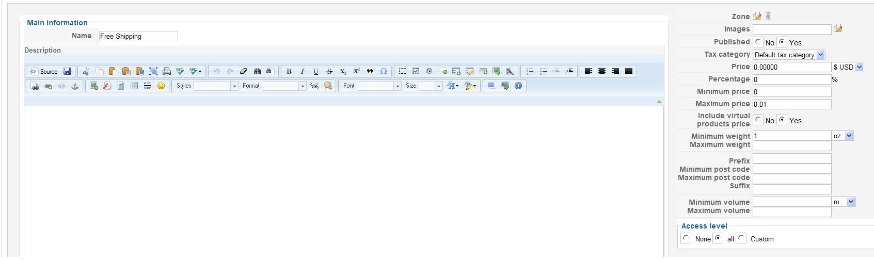Toggle Underline formatting
This screenshot has height=261, width=874.
click(x=316, y=72)
